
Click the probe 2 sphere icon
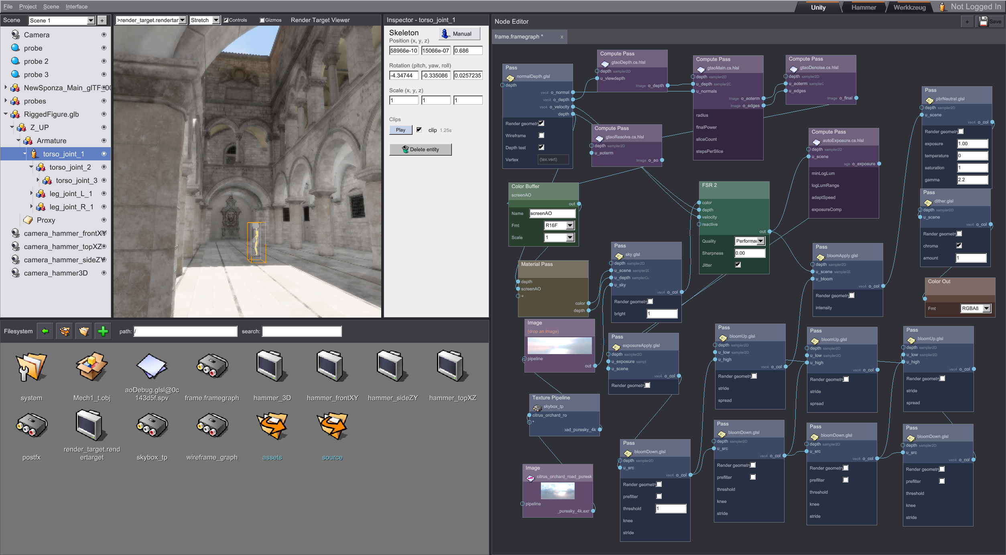pyautogui.click(x=16, y=61)
